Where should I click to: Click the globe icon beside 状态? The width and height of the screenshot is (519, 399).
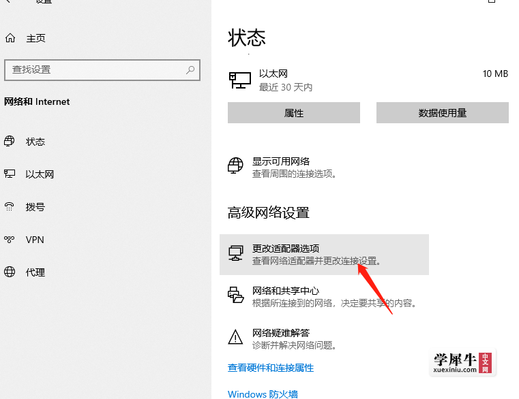pos(10,141)
